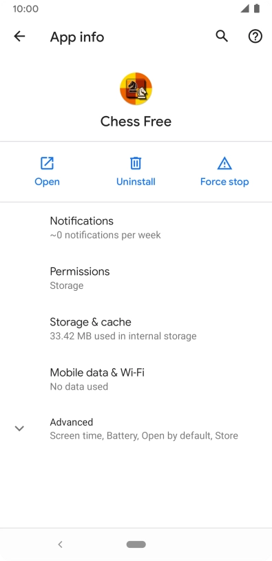The image size is (272, 561).
Task: Expand the Advanced settings section label
Action: (72, 422)
